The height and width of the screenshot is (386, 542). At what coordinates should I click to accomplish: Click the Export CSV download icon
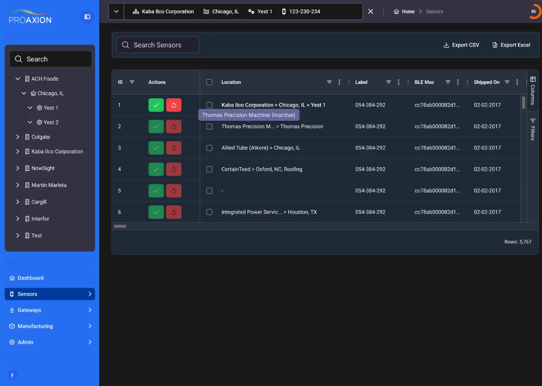click(x=446, y=45)
